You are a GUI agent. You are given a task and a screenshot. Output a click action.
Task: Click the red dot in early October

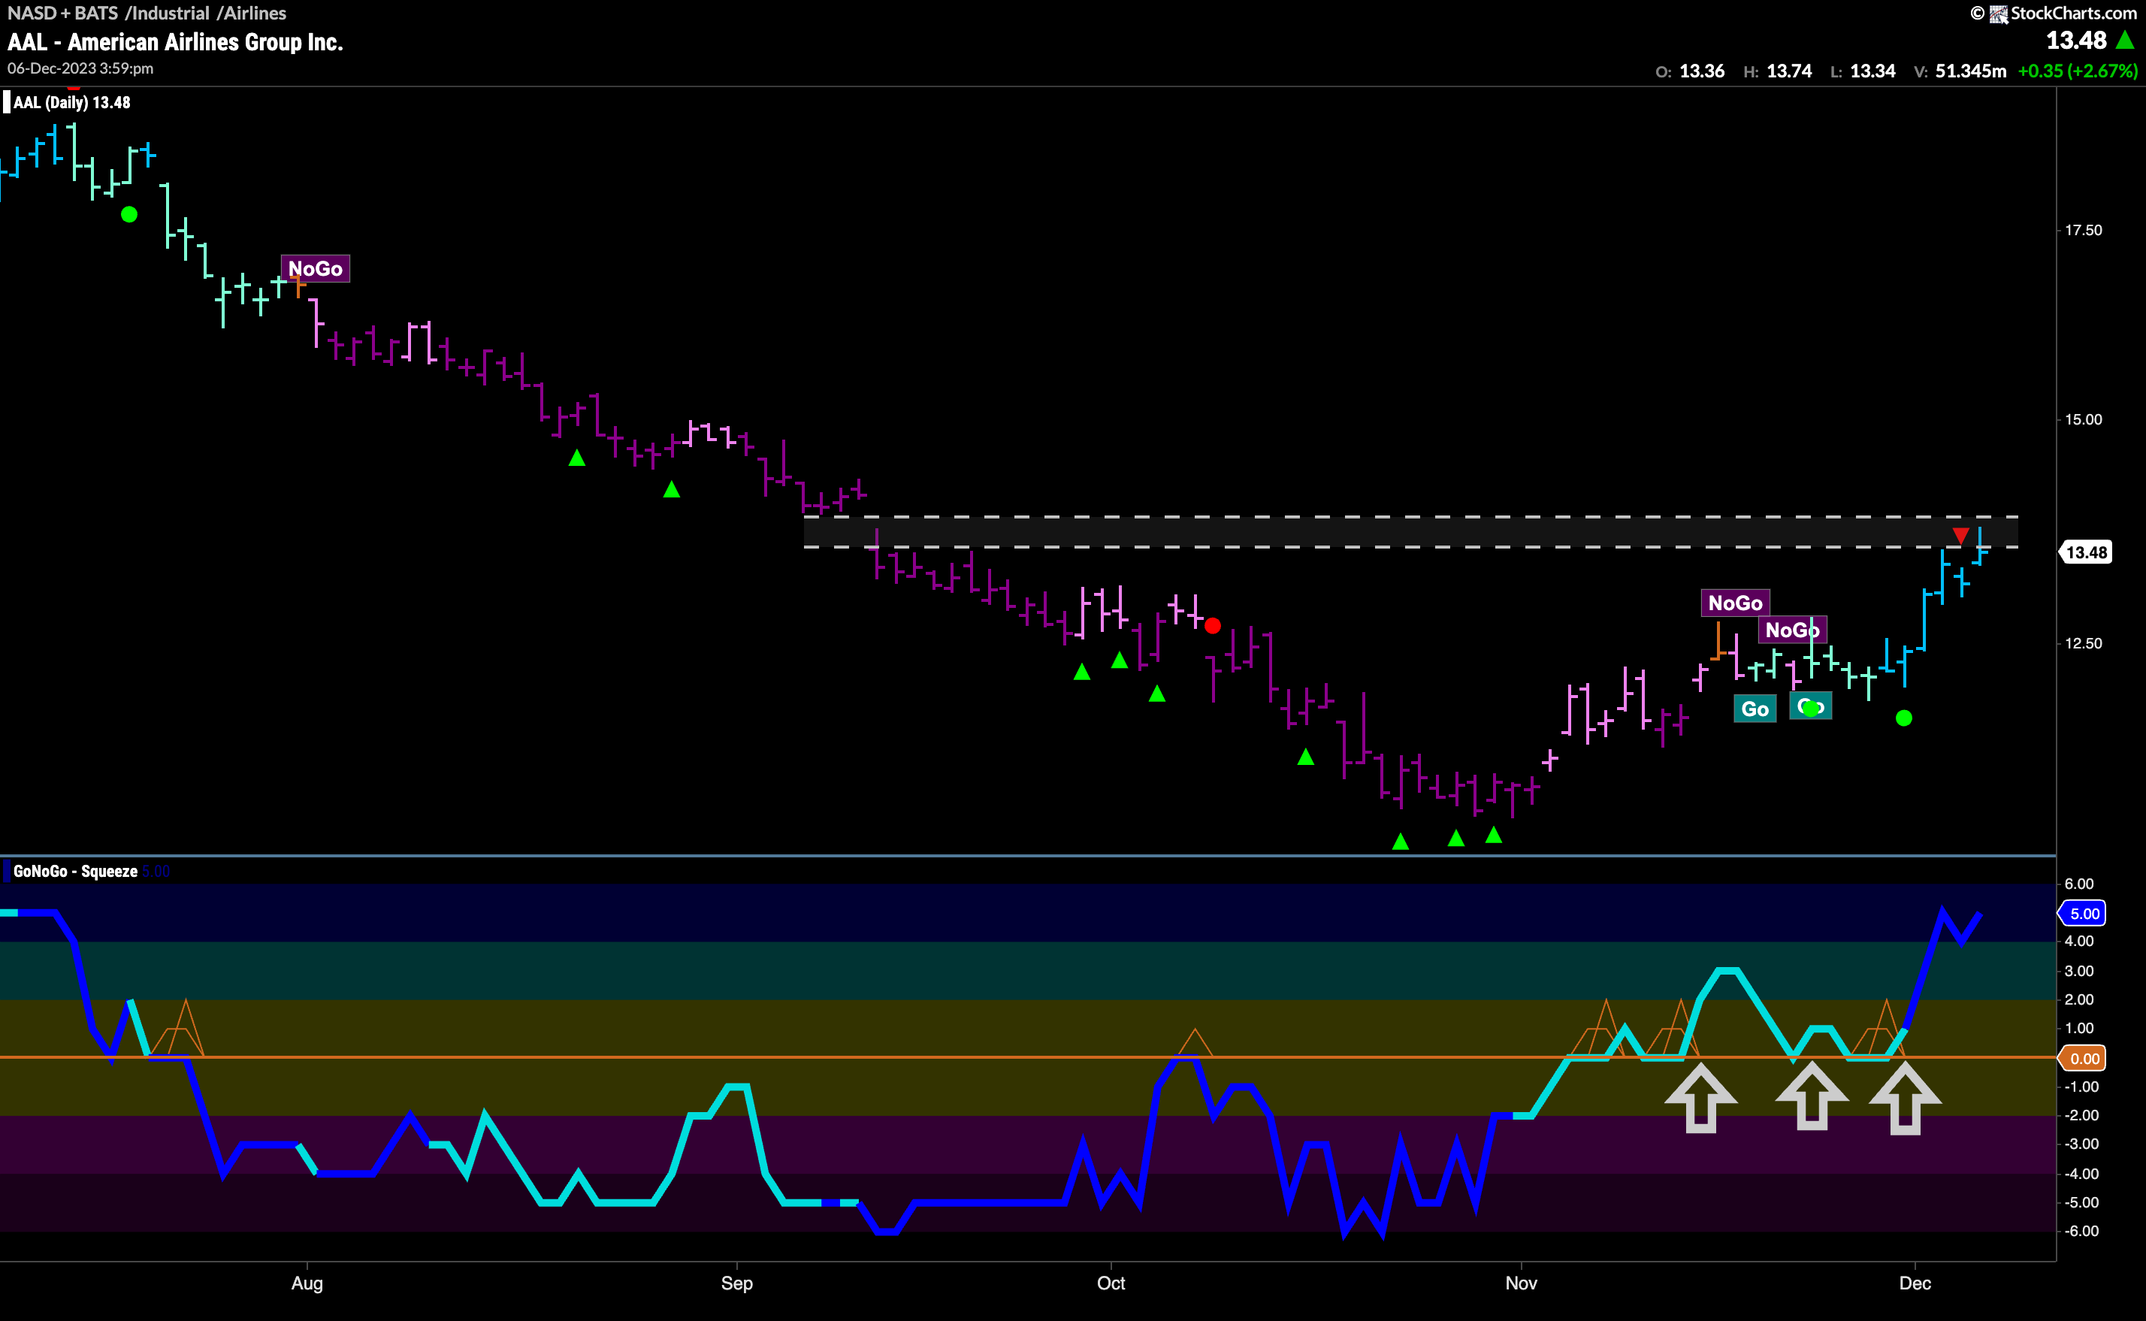coord(1212,625)
